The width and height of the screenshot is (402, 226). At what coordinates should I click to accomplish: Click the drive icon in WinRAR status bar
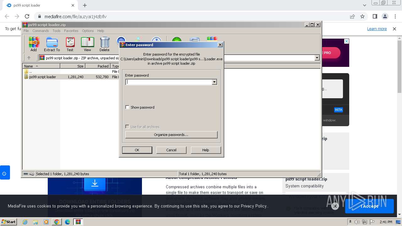[26, 174]
